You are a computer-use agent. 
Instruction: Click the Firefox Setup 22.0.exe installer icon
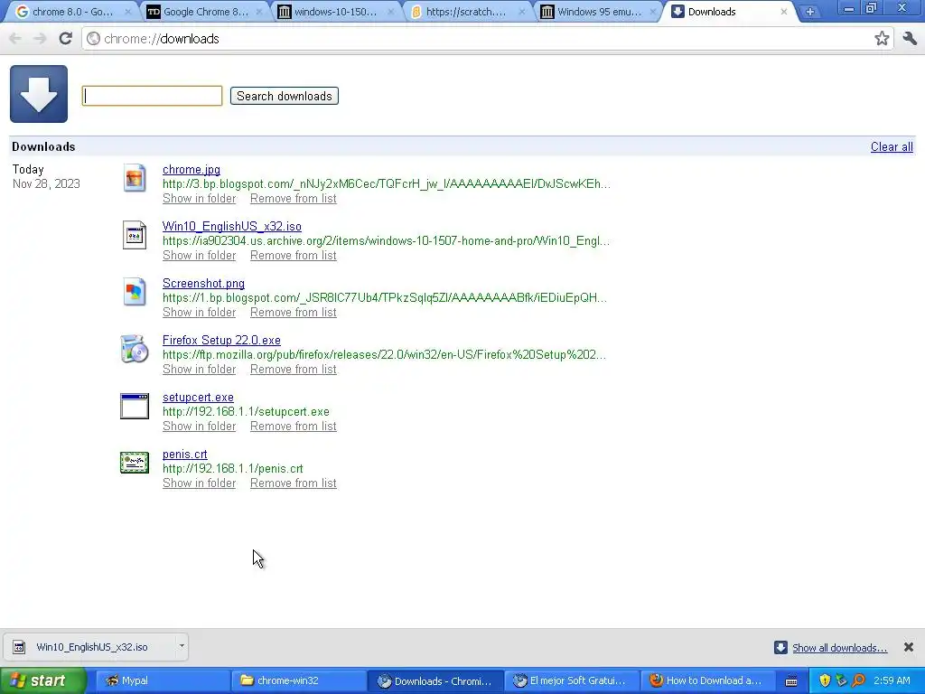[x=135, y=349]
